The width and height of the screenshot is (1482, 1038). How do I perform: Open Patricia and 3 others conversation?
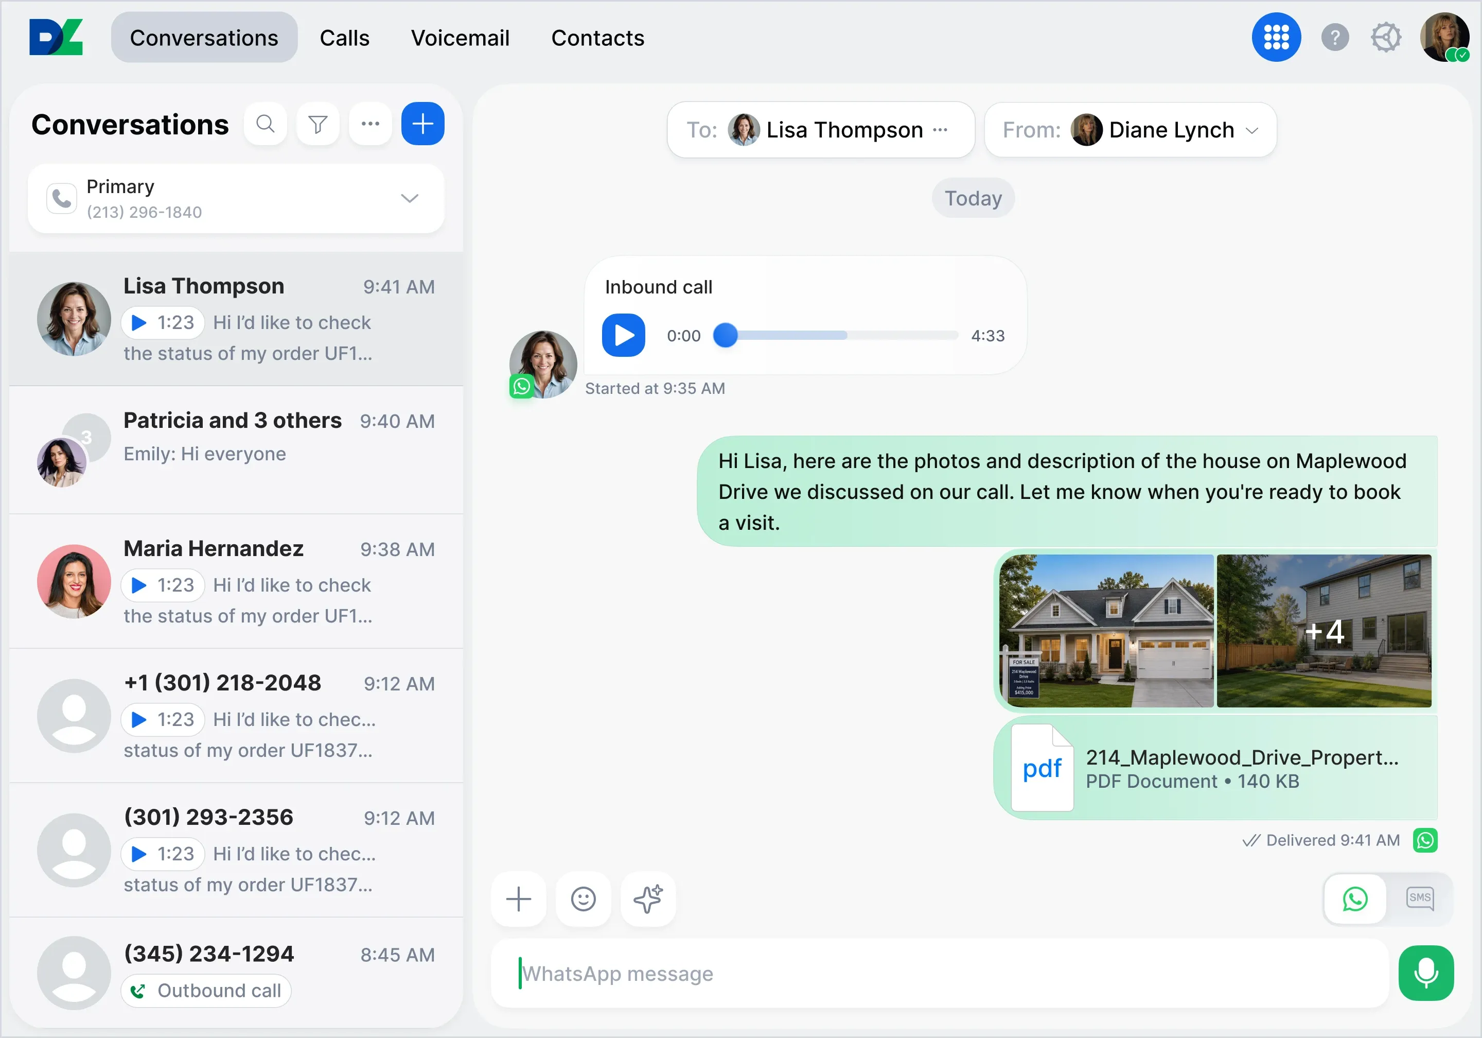click(x=236, y=449)
